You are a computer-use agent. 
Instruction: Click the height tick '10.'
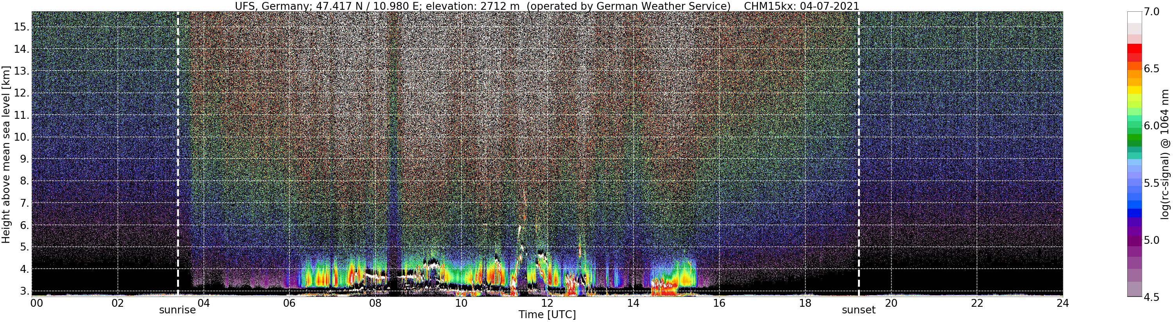21,137
